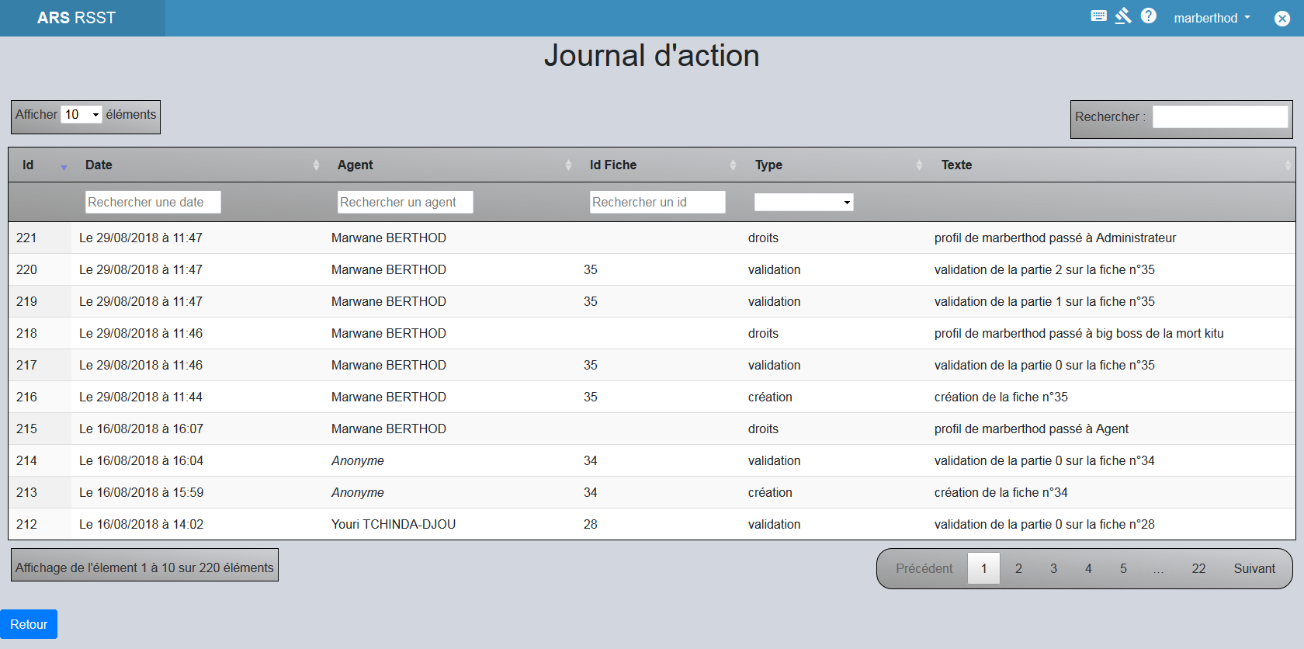Click the Précédent pagination button
This screenshot has height=649, width=1304.
pos(924,568)
